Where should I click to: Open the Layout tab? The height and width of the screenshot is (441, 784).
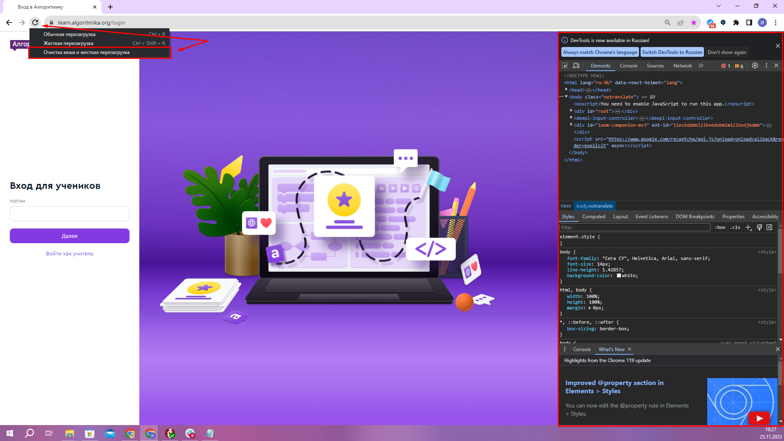pyautogui.click(x=620, y=217)
